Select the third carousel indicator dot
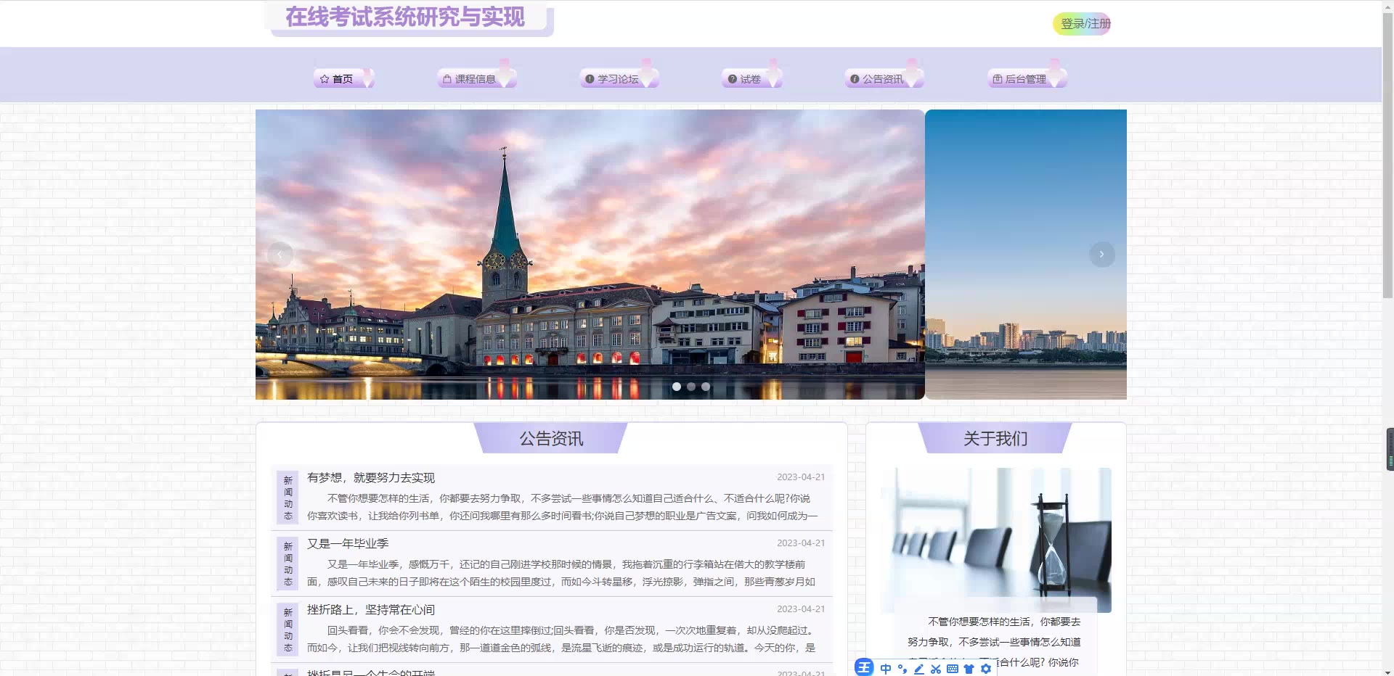 [706, 387]
